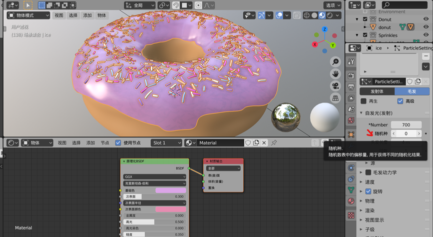The image size is (433, 237).
Task: Toggle proportional editing
Action: click(x=198, y=5)
